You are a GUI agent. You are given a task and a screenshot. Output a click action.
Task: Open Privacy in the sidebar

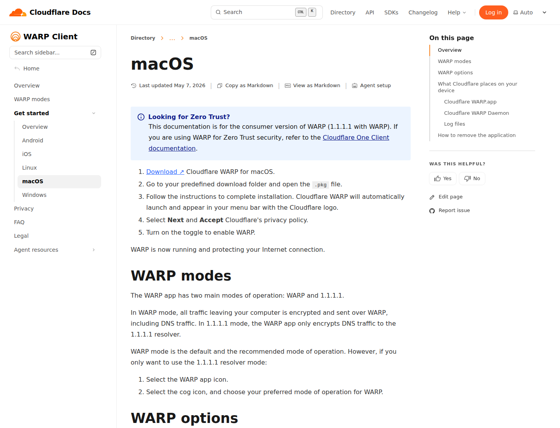tap(55, 209)
